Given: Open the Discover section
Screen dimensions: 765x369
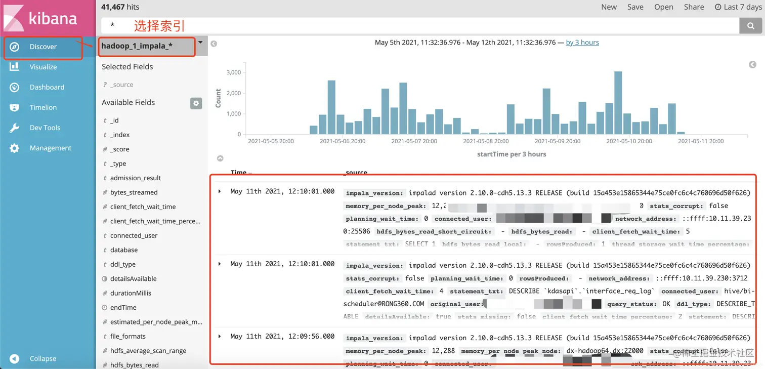Looking at the screenshot, I should click(x=43, y=47).
